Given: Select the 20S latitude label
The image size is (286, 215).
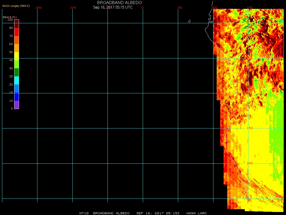Looking at the screenshot, I should [250, 163].
